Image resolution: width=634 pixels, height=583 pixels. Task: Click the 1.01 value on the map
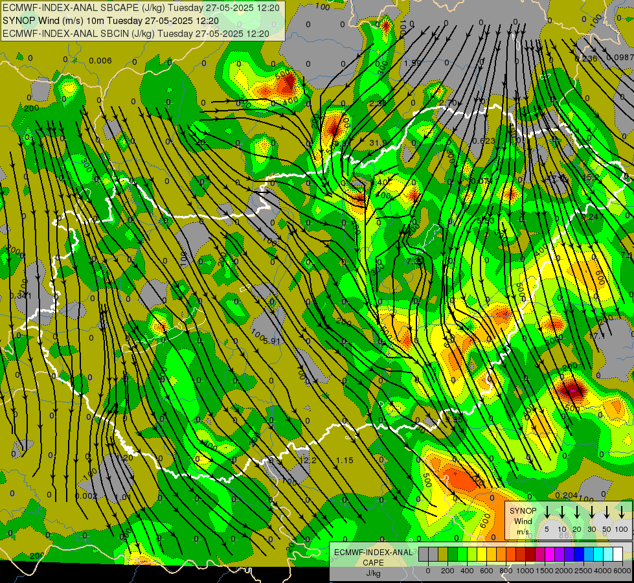[x=122, y=497]
